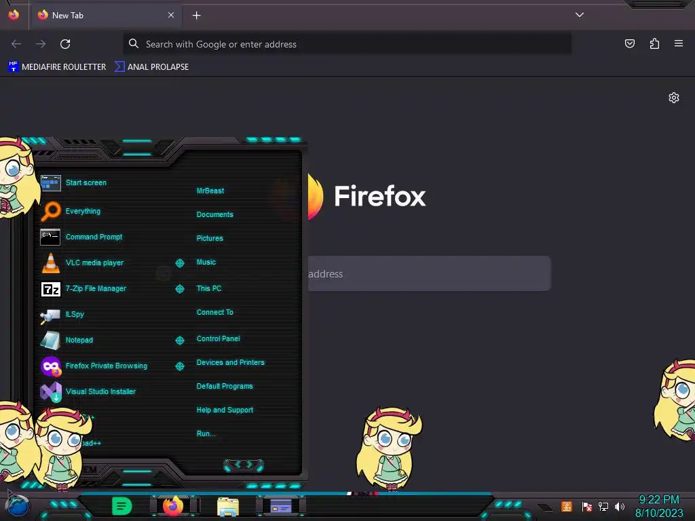Open new tab page settings gear
695x521 pixels.
674,98
